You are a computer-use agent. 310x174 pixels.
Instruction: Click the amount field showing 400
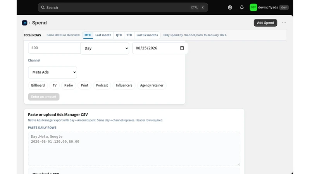[54, 48]
